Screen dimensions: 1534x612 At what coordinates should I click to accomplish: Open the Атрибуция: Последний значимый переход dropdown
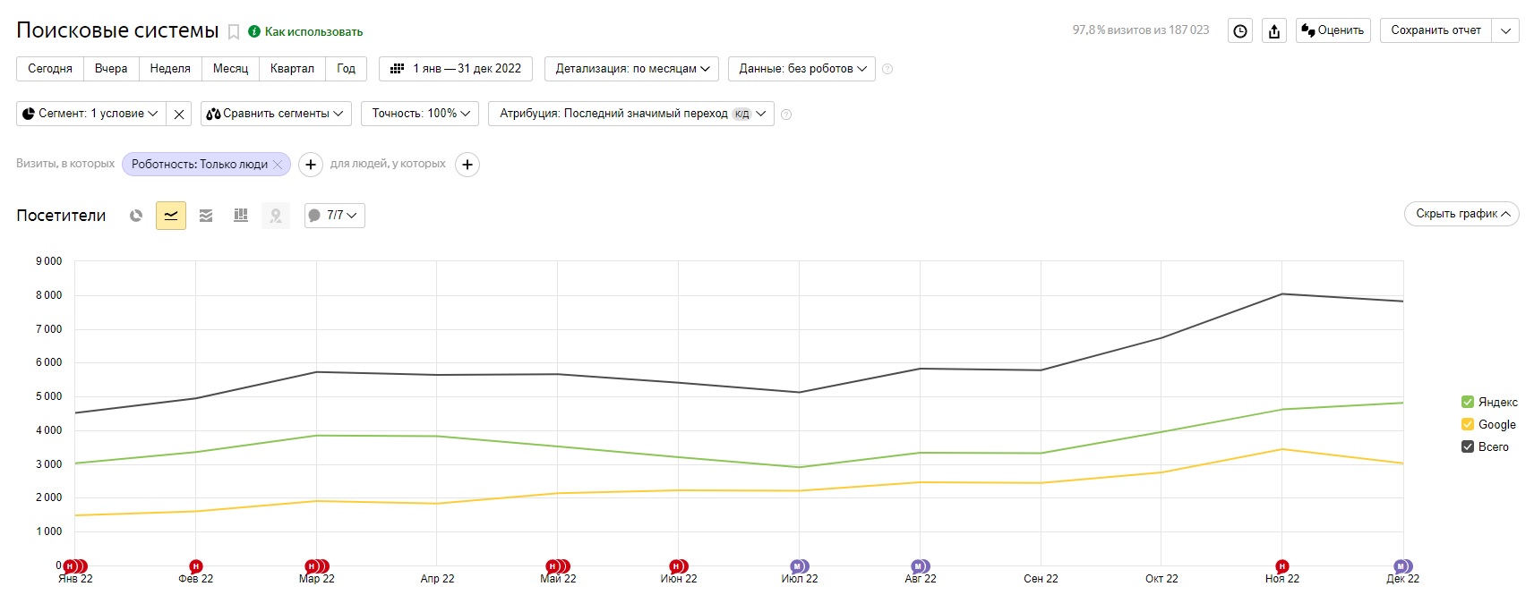(x=631, y=114)
